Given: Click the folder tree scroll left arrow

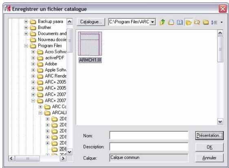Looking at the screenshot, I should 11,159.
